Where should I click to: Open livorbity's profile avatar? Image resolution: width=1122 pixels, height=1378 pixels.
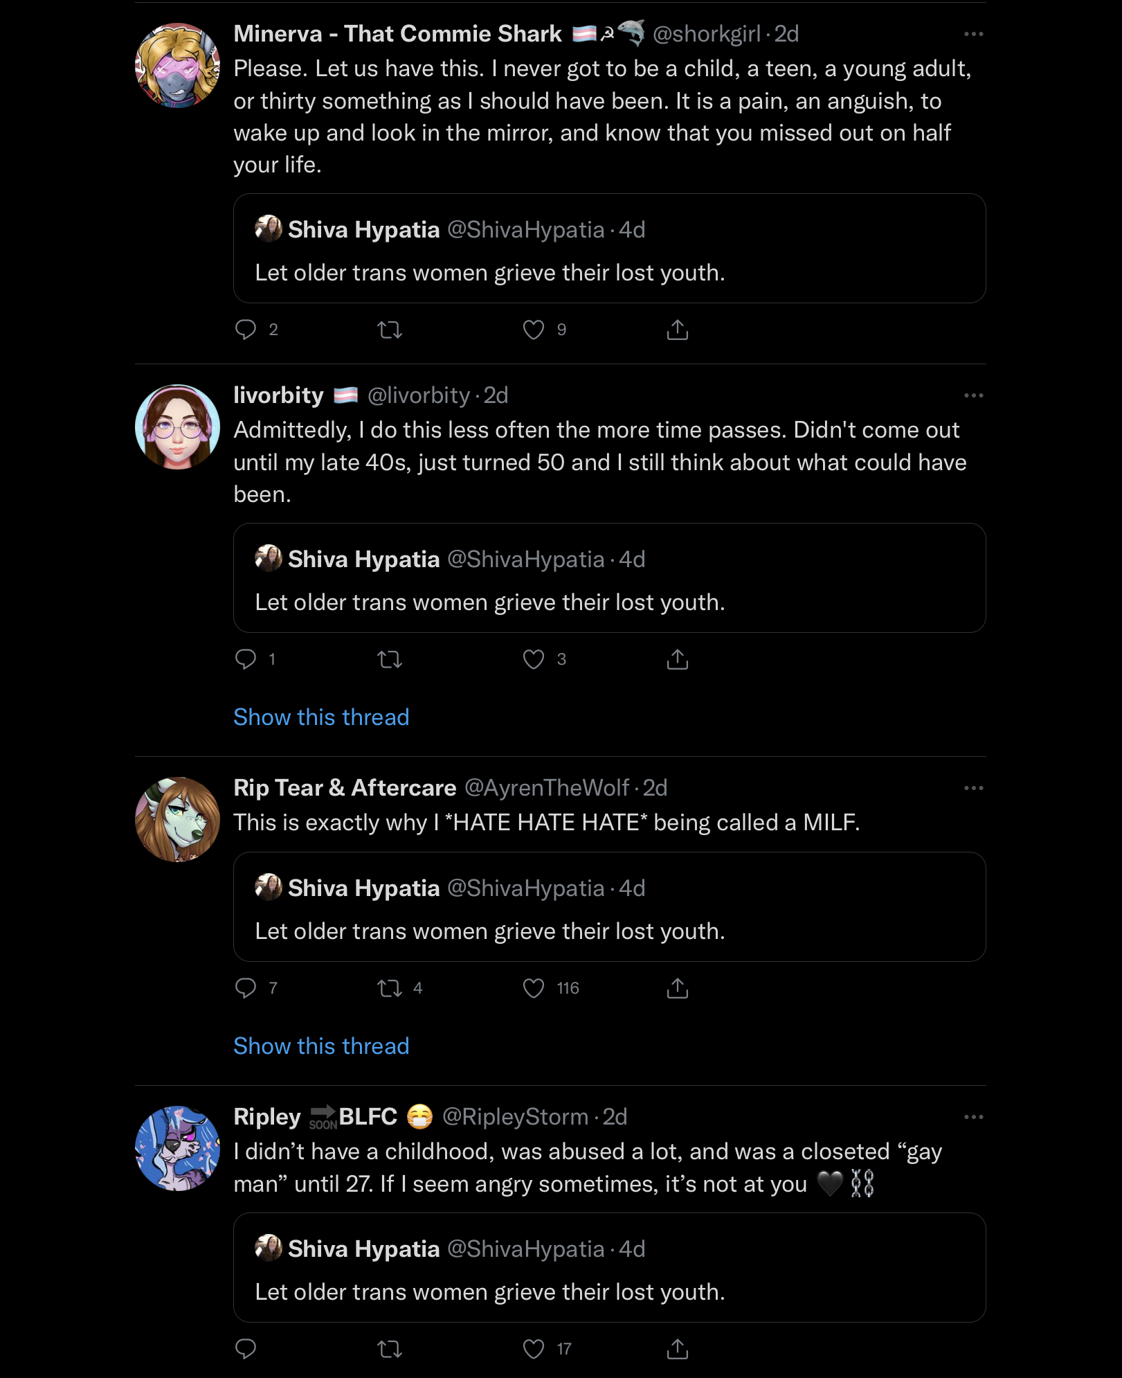pos(177,427)
